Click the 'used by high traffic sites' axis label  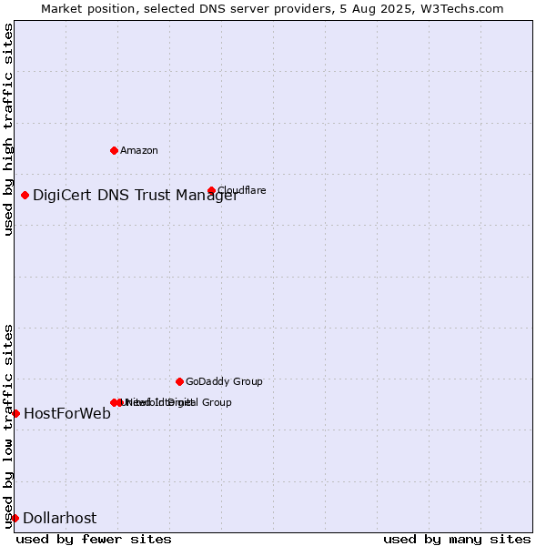pos(7,129)
